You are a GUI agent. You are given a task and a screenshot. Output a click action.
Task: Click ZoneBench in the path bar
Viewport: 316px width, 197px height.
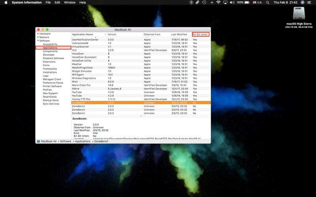101,141
